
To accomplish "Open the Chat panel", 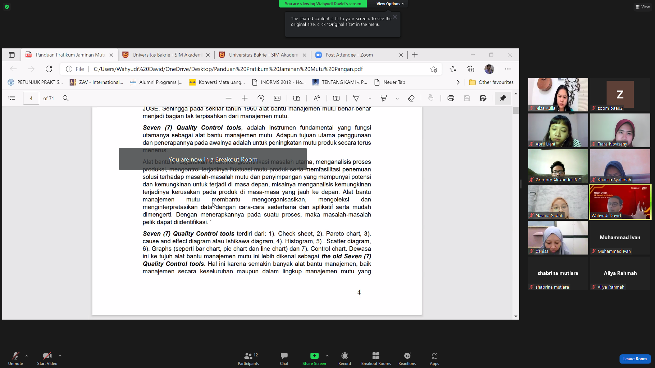I will (284, 358).
